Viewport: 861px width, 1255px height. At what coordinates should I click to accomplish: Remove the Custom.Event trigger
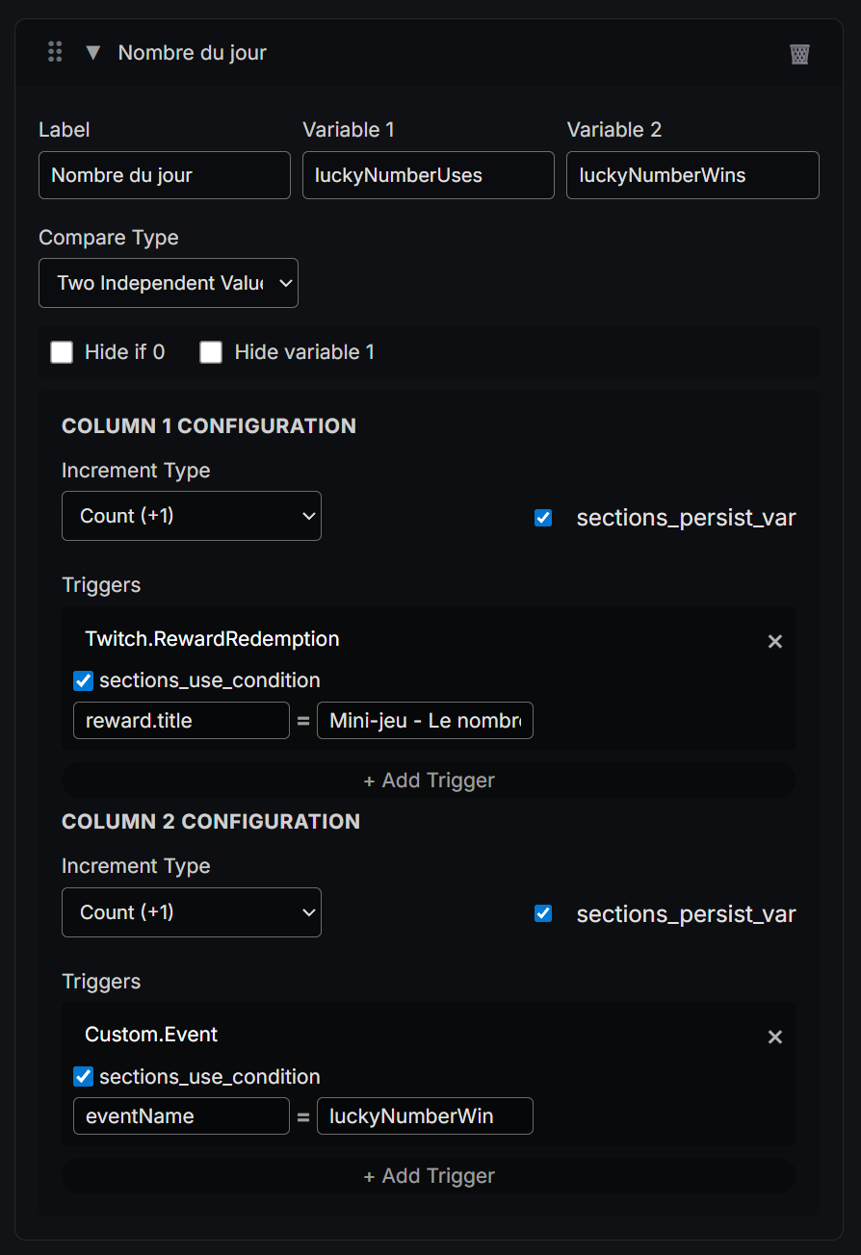774,1037
